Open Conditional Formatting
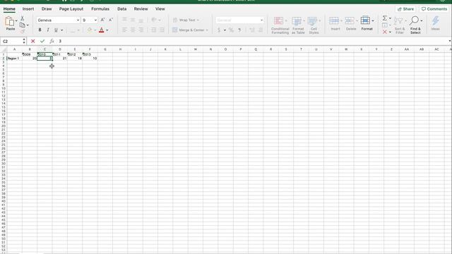The height and width of the screenshot is (254, 452). click(280, 25)
